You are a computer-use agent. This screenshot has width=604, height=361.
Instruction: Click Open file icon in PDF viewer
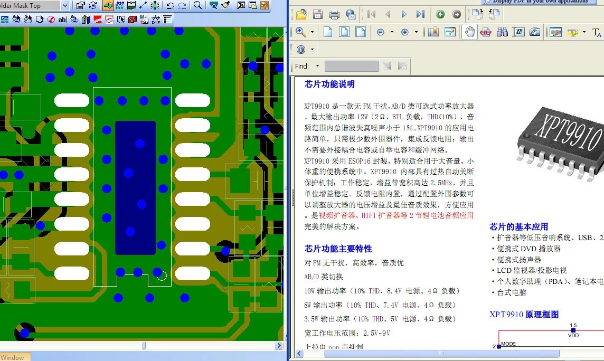click(x=301, y=15)
